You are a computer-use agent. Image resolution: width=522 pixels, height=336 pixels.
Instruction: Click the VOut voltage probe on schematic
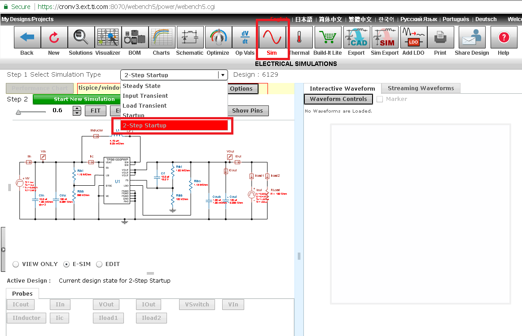[x=230, y=157]
